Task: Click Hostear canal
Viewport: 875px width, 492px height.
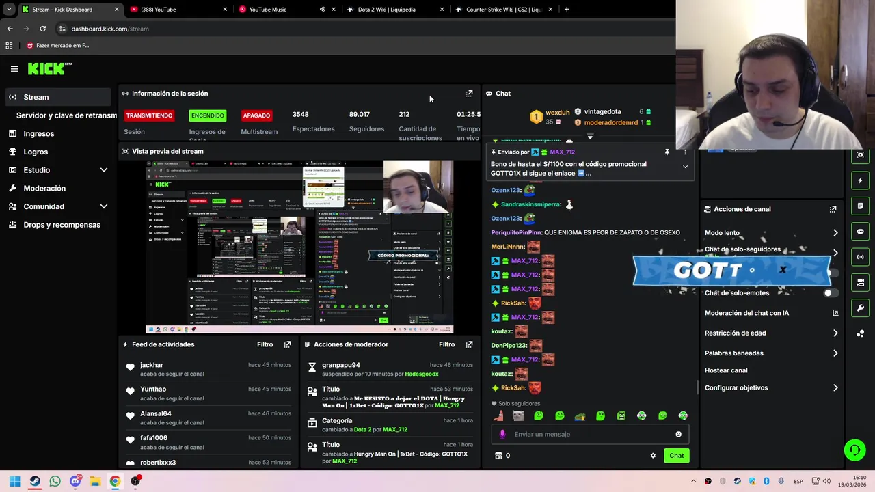Action: 726,370
